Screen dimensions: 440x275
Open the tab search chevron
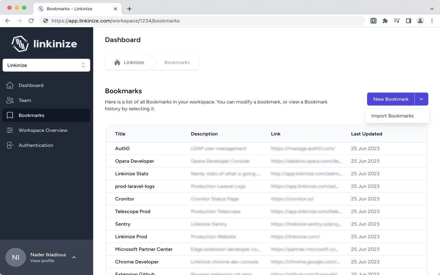tap(432, 9)
